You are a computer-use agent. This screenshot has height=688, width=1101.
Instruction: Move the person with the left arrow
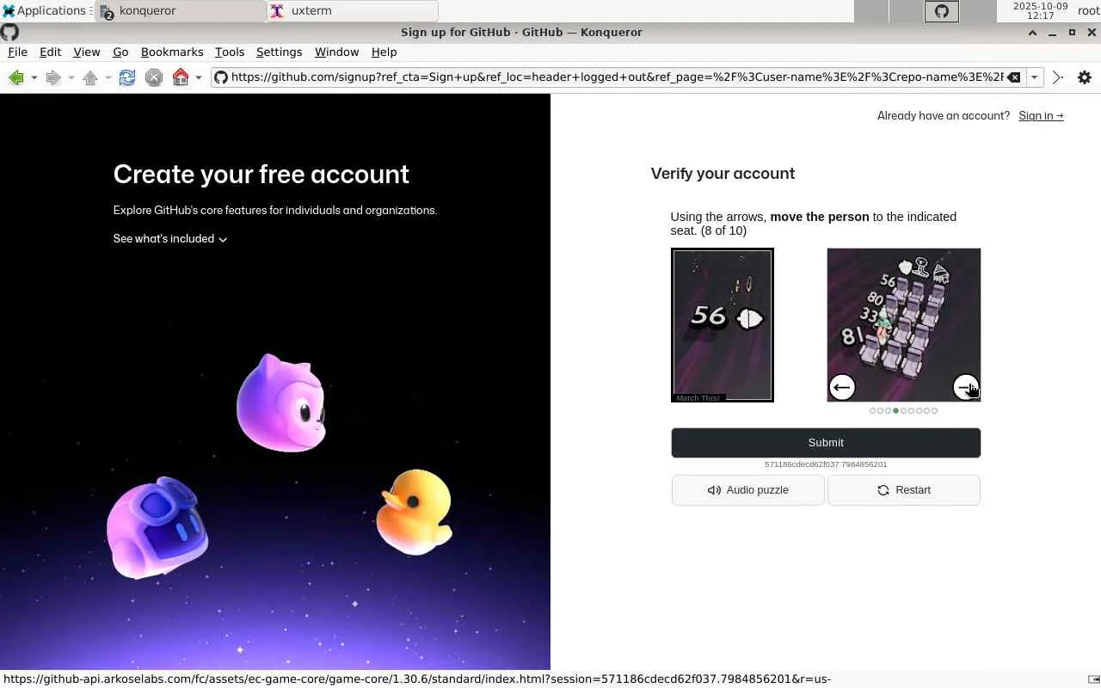tap(841, 387)
